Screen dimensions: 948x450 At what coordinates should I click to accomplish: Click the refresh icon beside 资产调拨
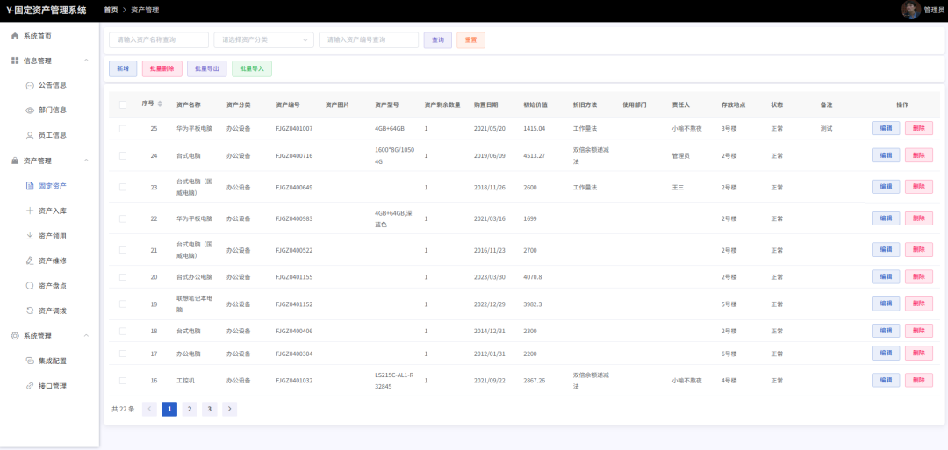click(x=30, y=311)
